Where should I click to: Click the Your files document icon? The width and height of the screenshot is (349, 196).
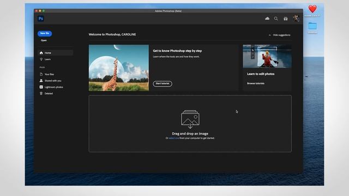click(41, 74)
